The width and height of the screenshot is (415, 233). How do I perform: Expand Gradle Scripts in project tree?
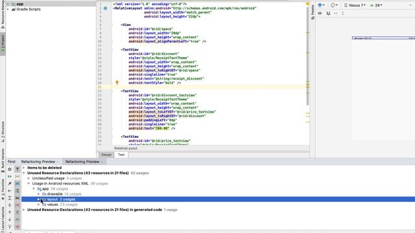coord(8,9)
